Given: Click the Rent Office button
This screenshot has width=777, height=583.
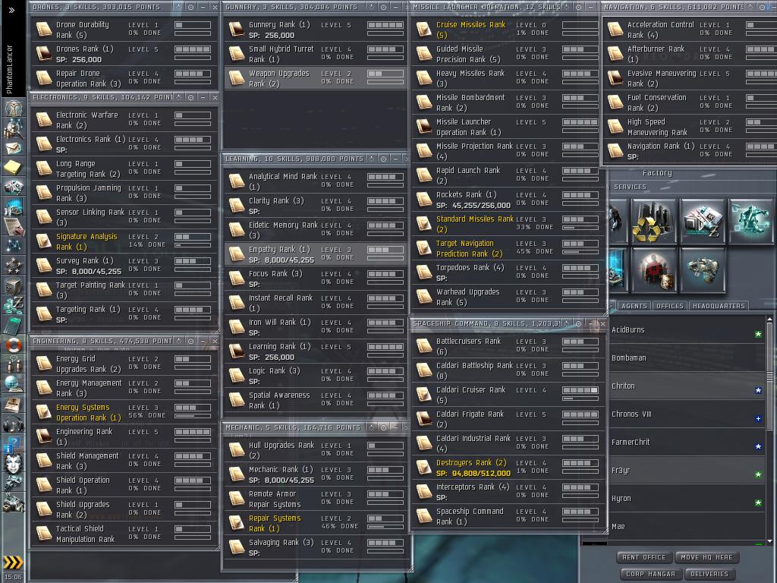Looking at the screenshot, I should point(643,557).
